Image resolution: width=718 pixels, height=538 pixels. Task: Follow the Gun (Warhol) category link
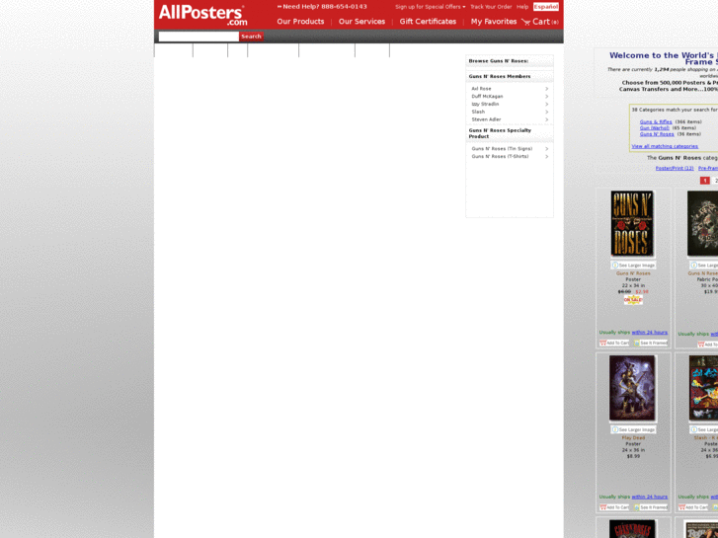coord(655,128)
